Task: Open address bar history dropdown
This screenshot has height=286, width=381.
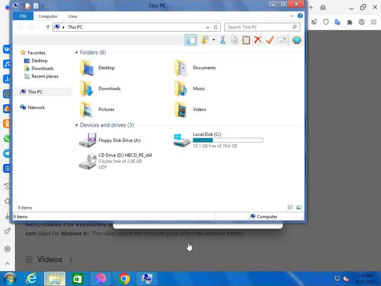Action: [x=208, y=27]
